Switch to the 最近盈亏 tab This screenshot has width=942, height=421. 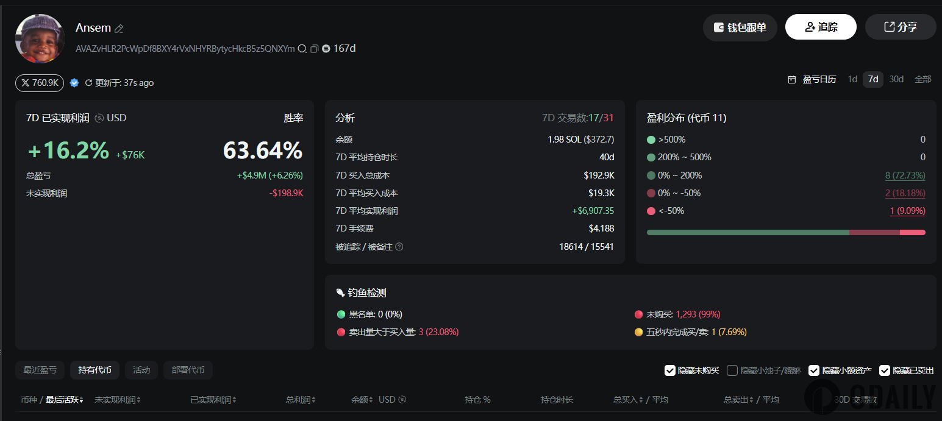click(40, 370)
